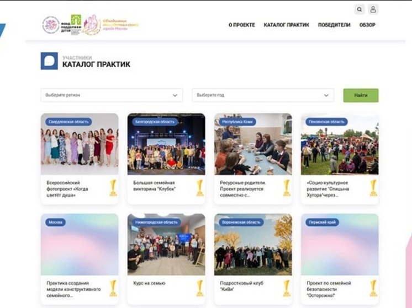Open the О ПРОЕКТЕ menu item

pyautogui.click(x=242, y=25)
